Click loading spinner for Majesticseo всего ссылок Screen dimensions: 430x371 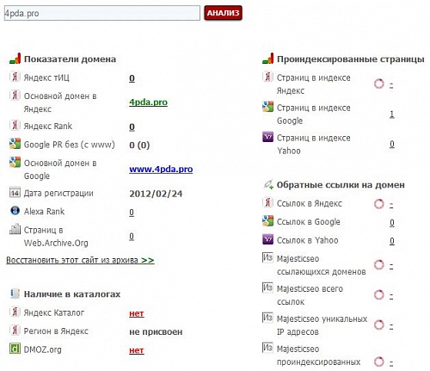tap(379, 295)
